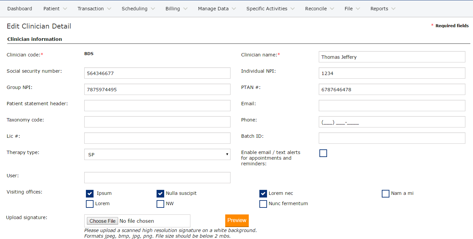Uncheck the Ipsum visiting office checkbox
Viewport: 473px width, 239px height.
90,194
